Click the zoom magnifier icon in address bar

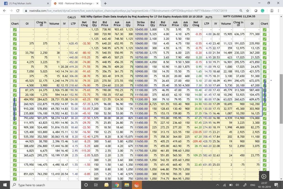pos(241,11)
